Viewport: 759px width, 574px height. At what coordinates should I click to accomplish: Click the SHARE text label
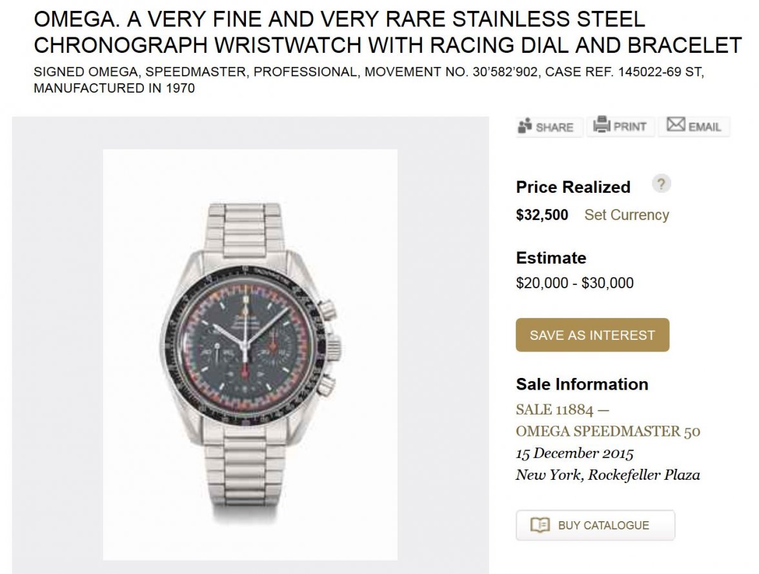(552, 127)
